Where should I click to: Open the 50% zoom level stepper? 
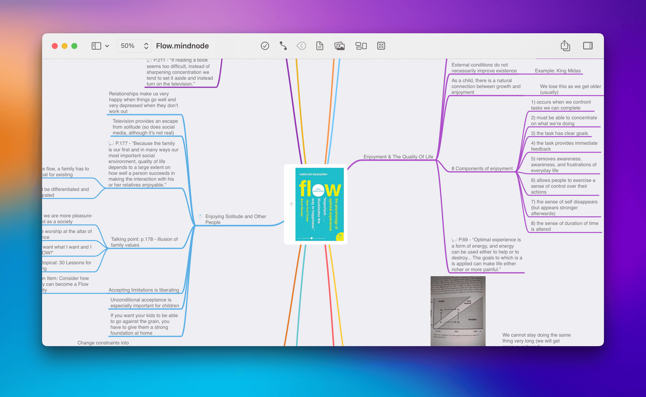[134, 46]
